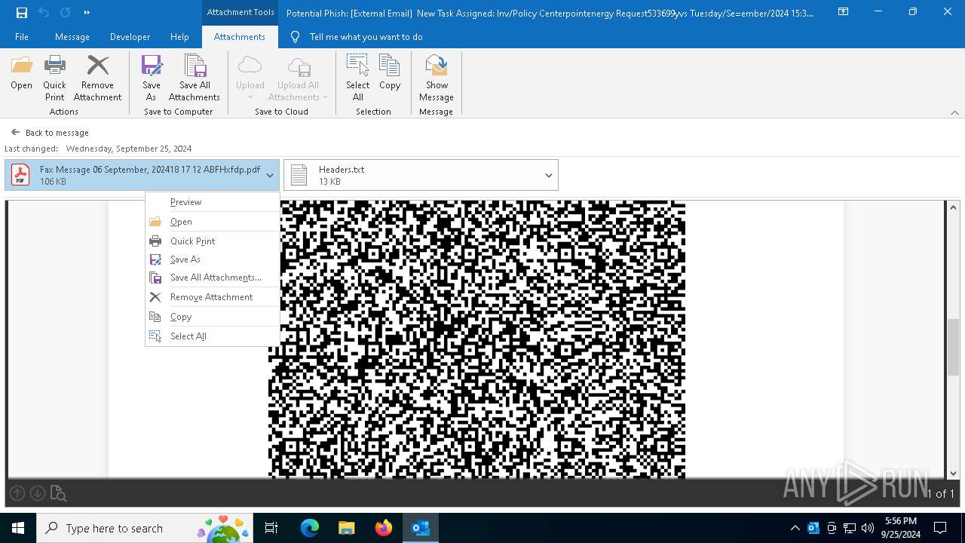Go to next page in PDF preview
The width and height of the screenshot is (965, 543).
click(37, 493)
